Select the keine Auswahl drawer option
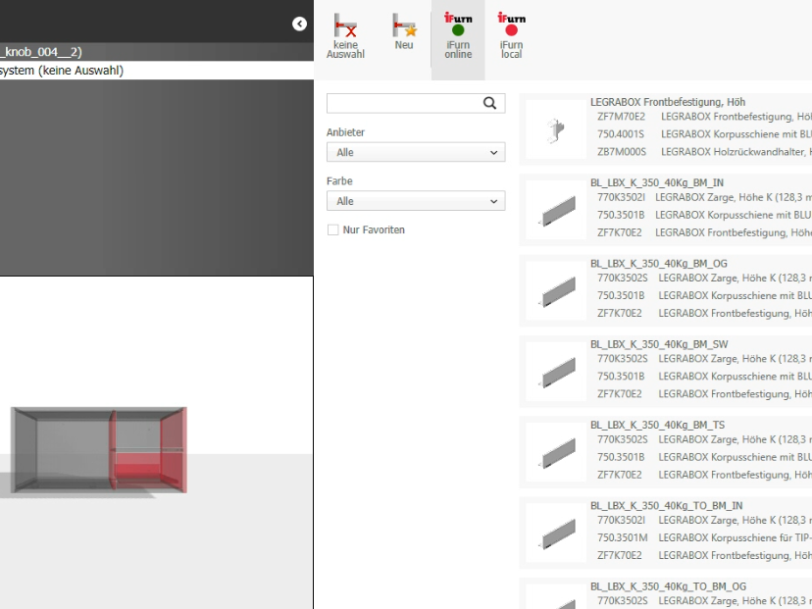812x609 pixels. pyautogui.click(x=345, y=36)
